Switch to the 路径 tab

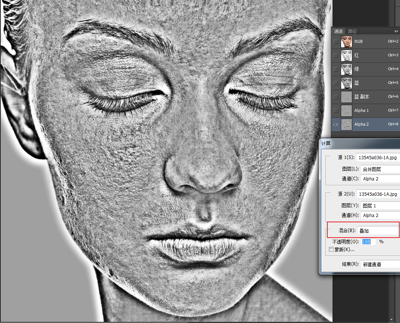pyautogui.click(x=352, y=31)
